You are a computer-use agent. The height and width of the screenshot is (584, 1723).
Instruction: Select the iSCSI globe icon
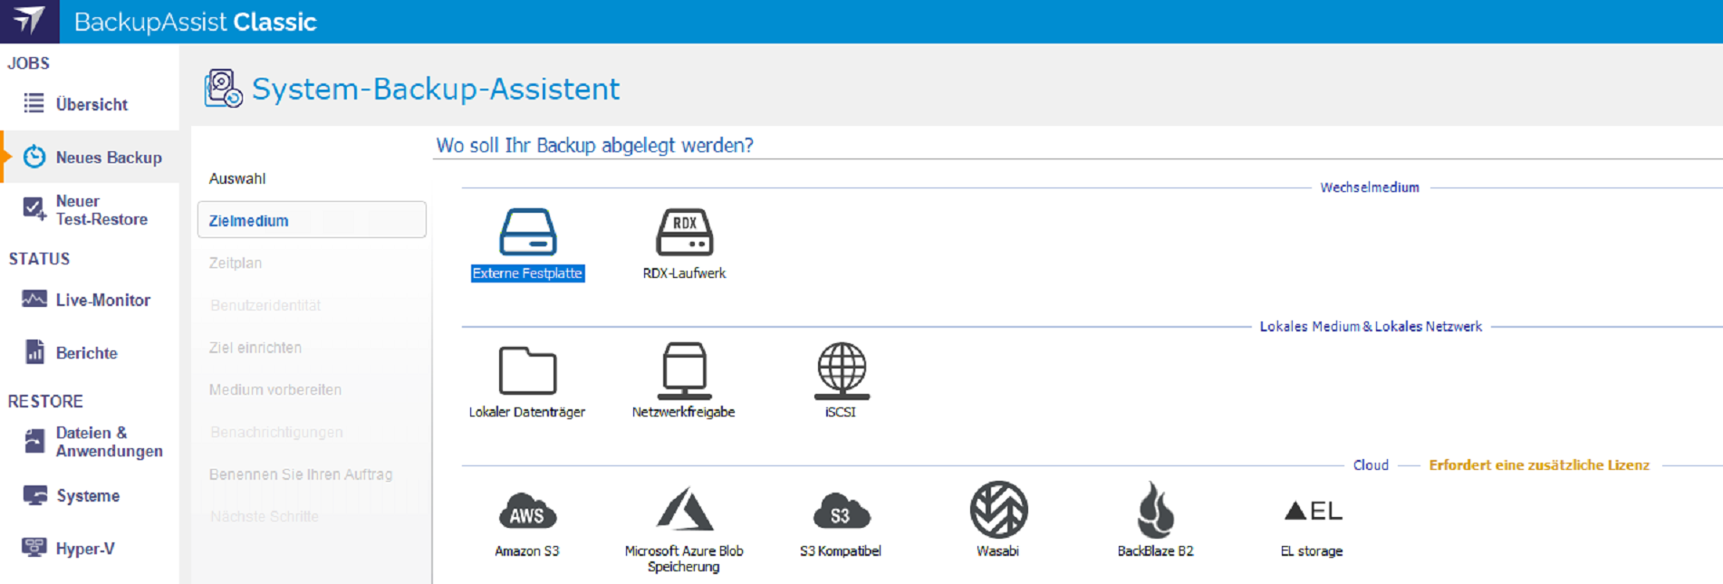click(x=841, y=371)
